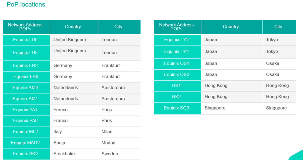The height and width of the screenshot is (160, 303).
Task: Select the Equinix LD8 cell
Action: [x=26, y=53]
